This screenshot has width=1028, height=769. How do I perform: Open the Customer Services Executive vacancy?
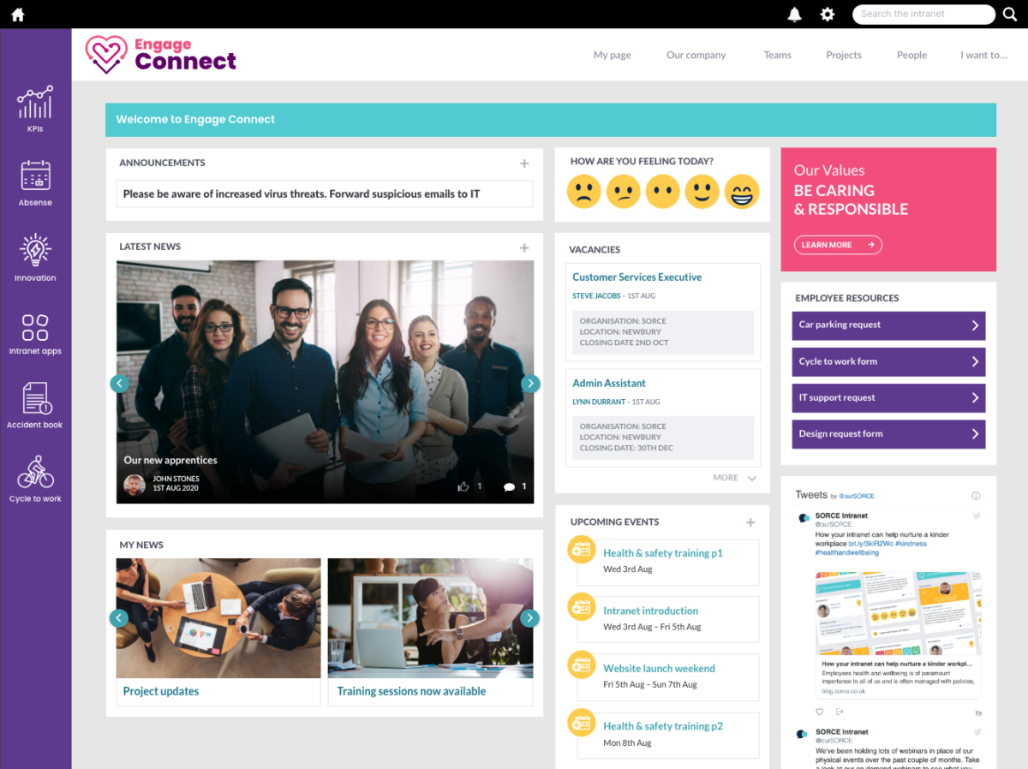coord(637,277)
